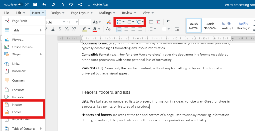Toggle the AutoSave switch
Viewport: 255px width, 131px height.
[20, 5]
